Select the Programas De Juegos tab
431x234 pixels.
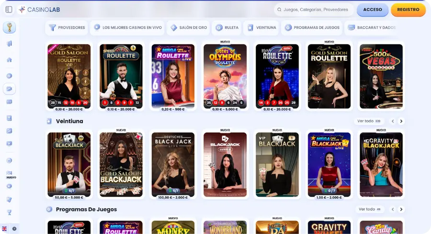(312, 27)
